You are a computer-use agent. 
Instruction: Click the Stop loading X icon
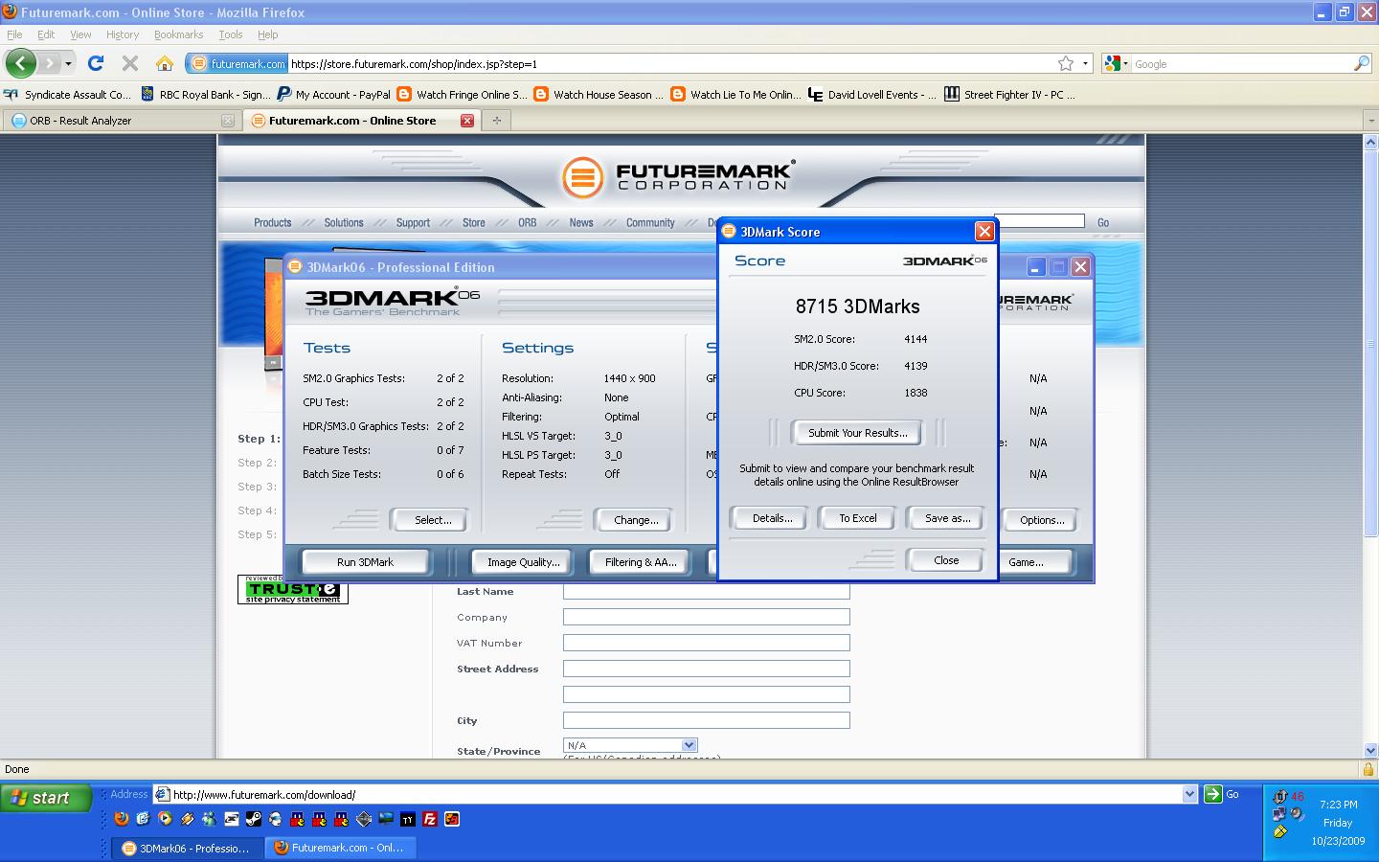tap(130, 63)
